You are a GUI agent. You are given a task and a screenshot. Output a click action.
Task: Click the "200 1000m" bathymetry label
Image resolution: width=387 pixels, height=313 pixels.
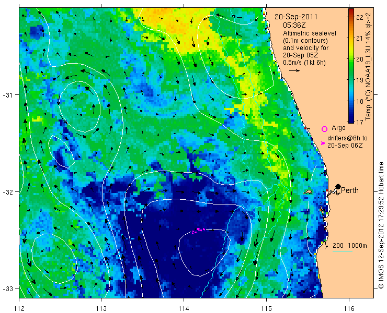pos(350,246)
